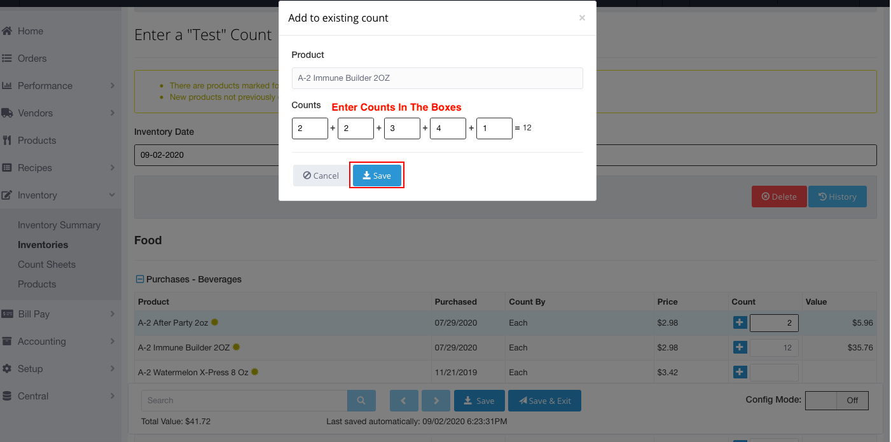Toggle Config Mode Off switch
Viewport: 891px width, 442px height.
[x=836, y=400]
